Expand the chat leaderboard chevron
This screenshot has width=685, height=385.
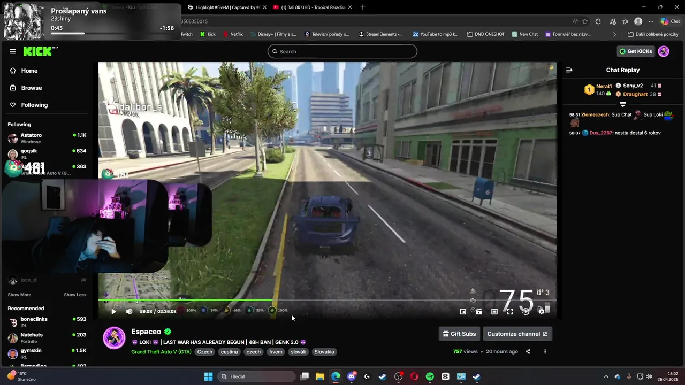[x=622, y=104]
